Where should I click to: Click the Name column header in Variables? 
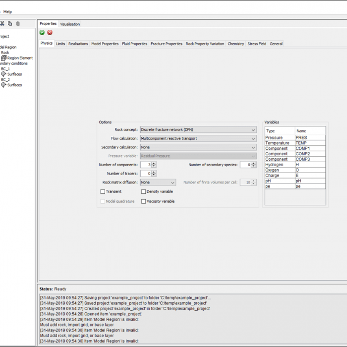[310, 131]
